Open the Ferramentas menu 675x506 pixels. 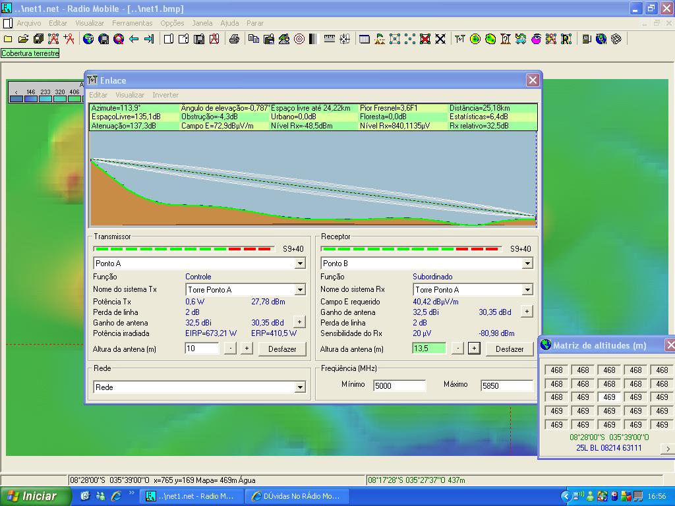click(x=132, y=23)
